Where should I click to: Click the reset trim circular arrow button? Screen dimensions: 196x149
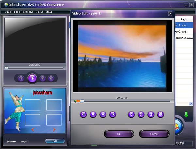161,114
